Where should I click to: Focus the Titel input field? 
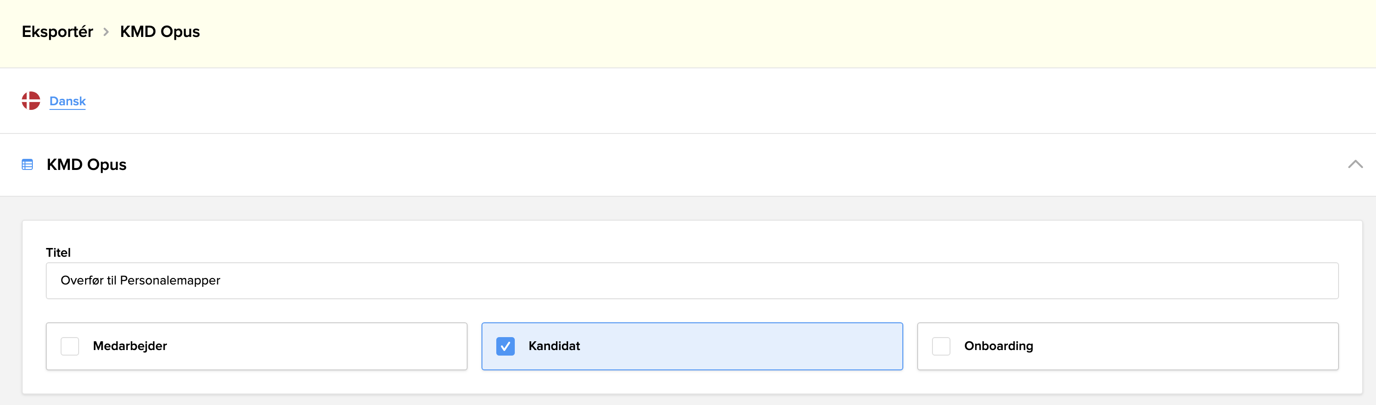(692, 281)
